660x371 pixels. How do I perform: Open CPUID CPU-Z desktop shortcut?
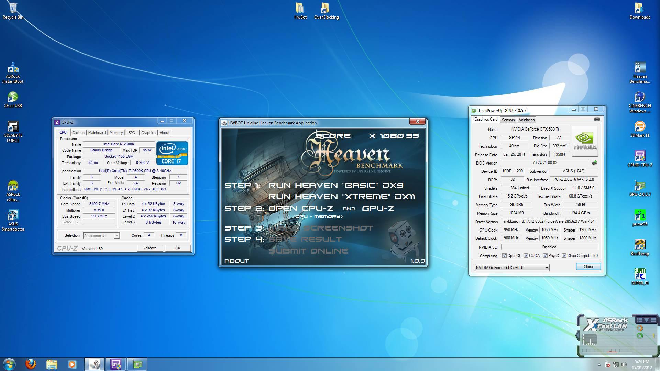coord(640,159)
